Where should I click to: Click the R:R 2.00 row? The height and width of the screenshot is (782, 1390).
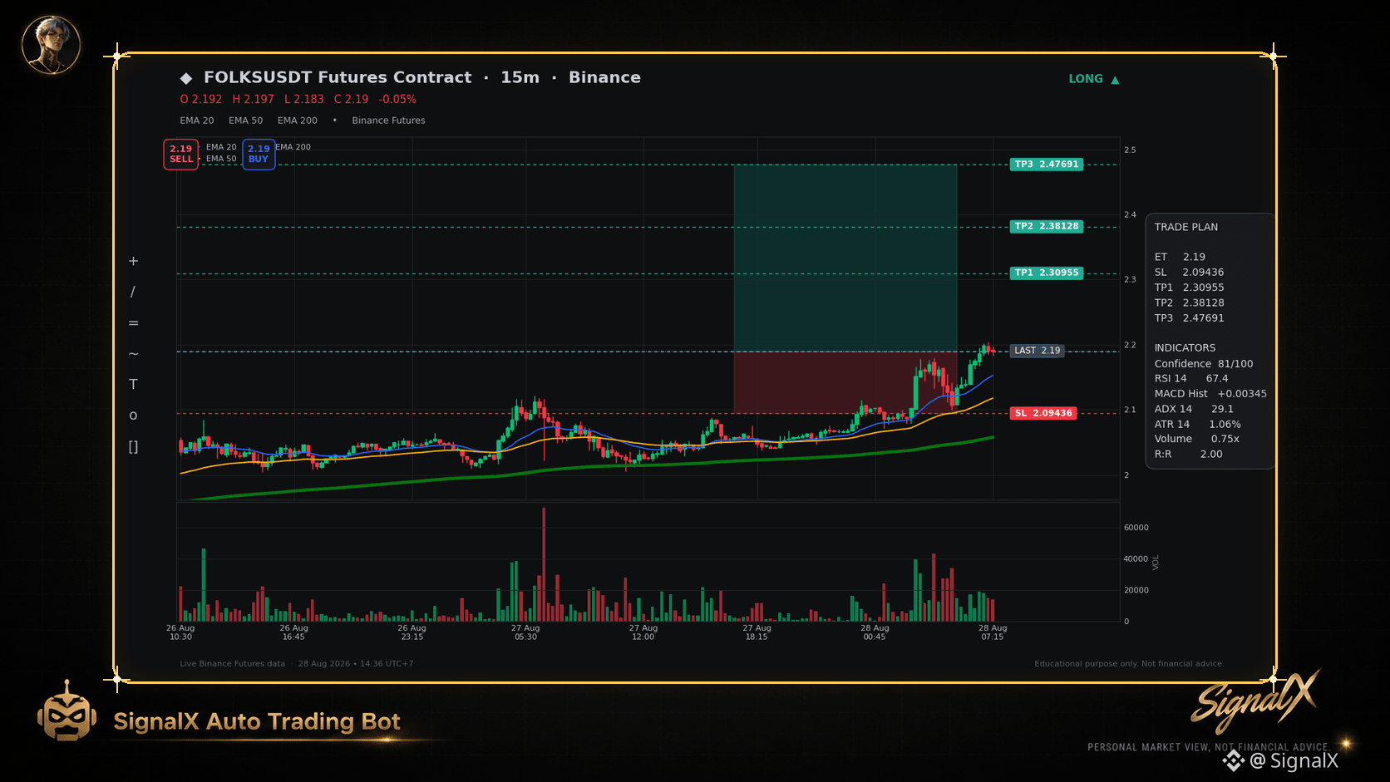1188,455
